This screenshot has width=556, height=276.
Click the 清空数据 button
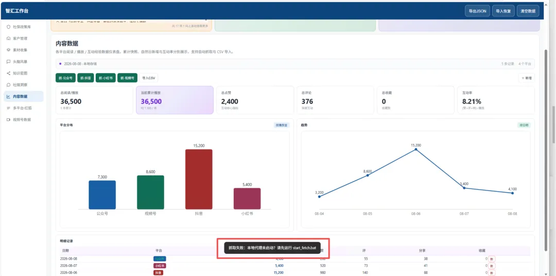(528, 11)
